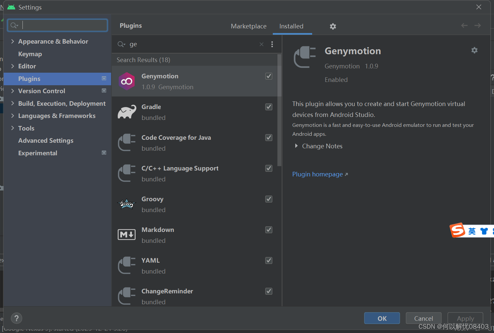Open Advanced Settings page
This screenshot has width=494, height=333.
pyautogui.click(x=46, y=140)
